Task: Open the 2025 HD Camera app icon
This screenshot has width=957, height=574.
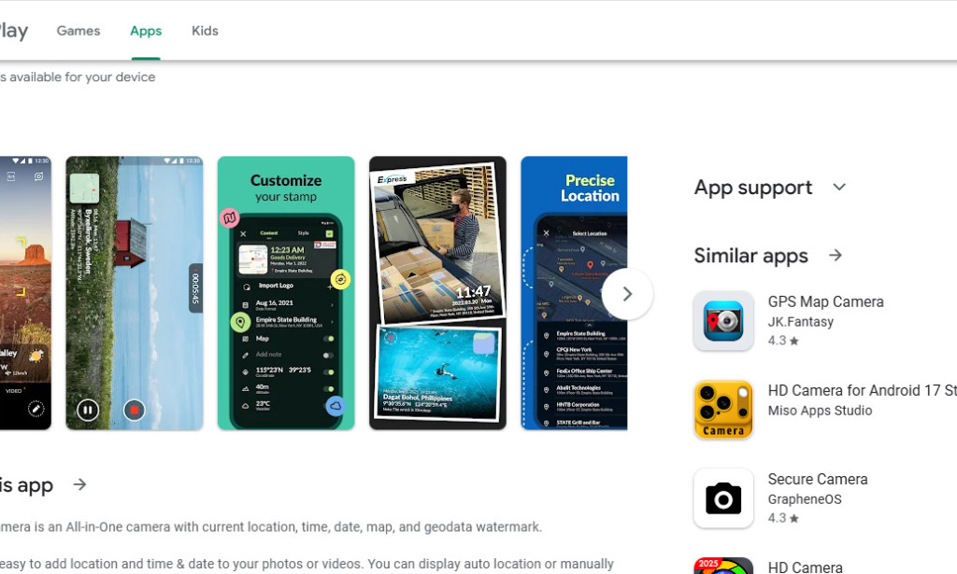Action: [723, 566]
